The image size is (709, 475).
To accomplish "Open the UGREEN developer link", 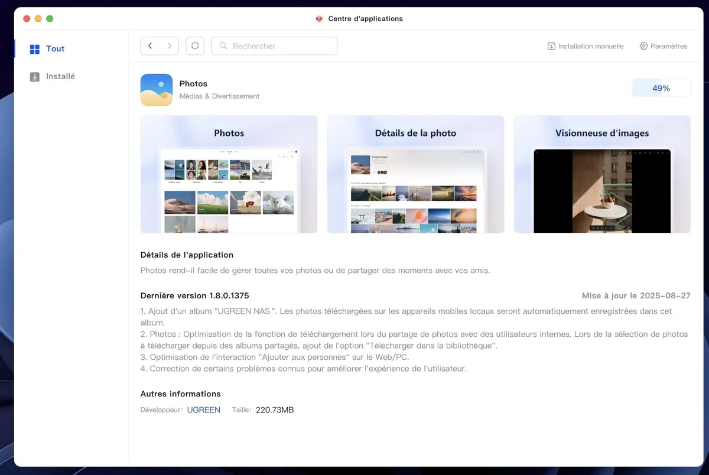I will [203, 409].
